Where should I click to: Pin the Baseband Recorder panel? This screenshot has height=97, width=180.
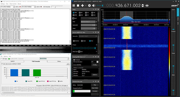tap(96, 81)
